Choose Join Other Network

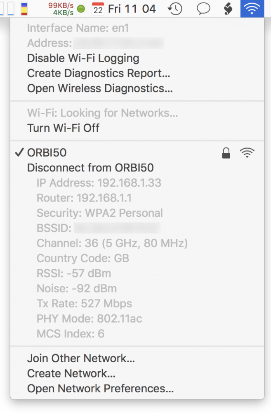point(81,358)
